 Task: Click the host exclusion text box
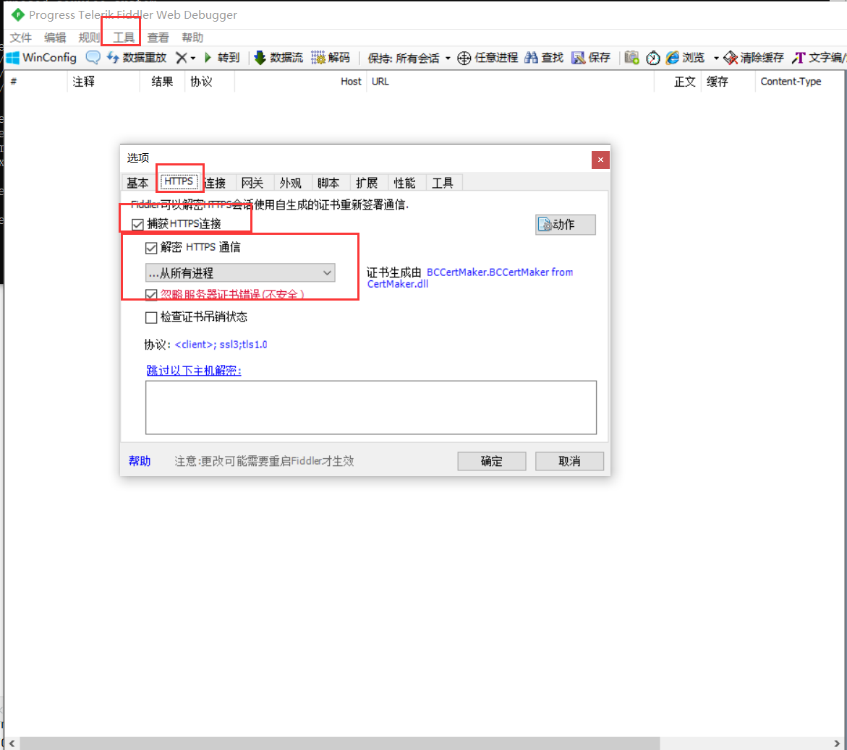(370, 408)
